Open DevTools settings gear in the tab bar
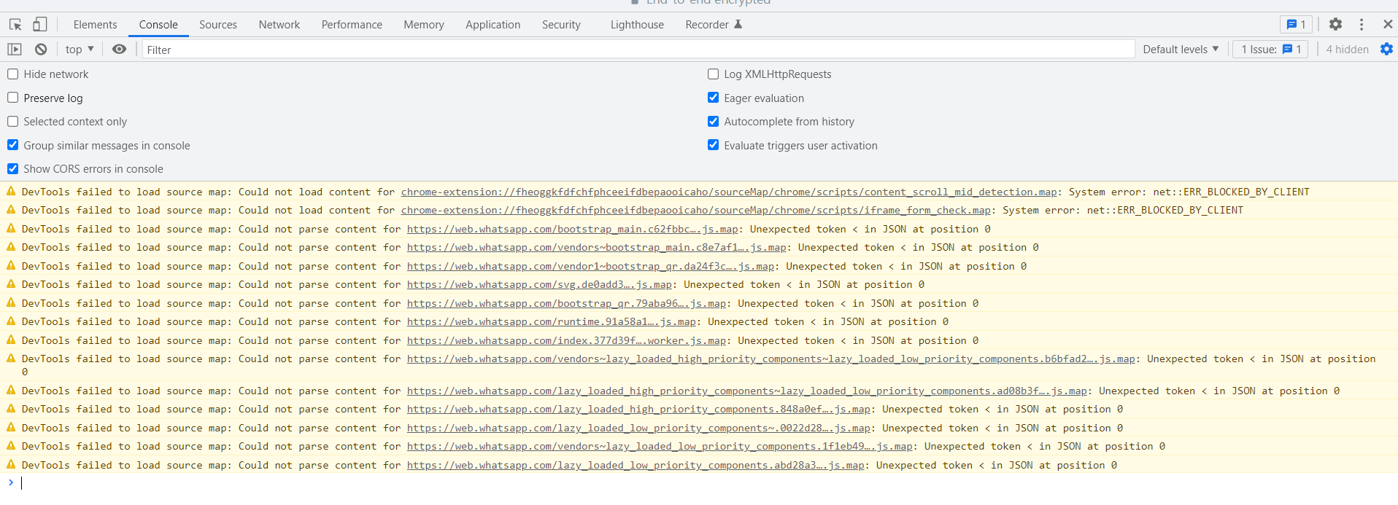1398x505 pixels. pos(1335,25)
